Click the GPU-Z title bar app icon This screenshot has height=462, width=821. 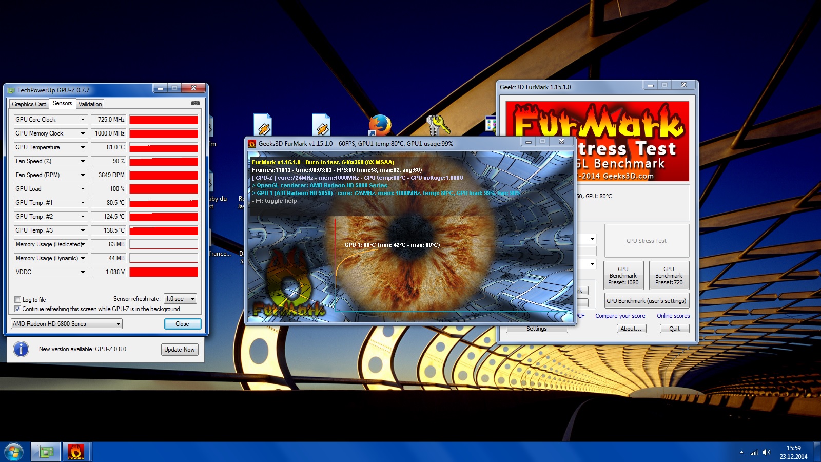click(x=11, y=90)
